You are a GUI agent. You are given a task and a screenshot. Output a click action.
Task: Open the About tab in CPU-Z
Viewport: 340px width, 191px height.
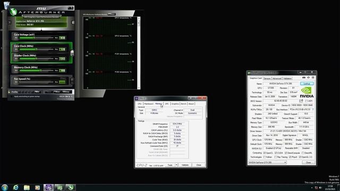191,104
